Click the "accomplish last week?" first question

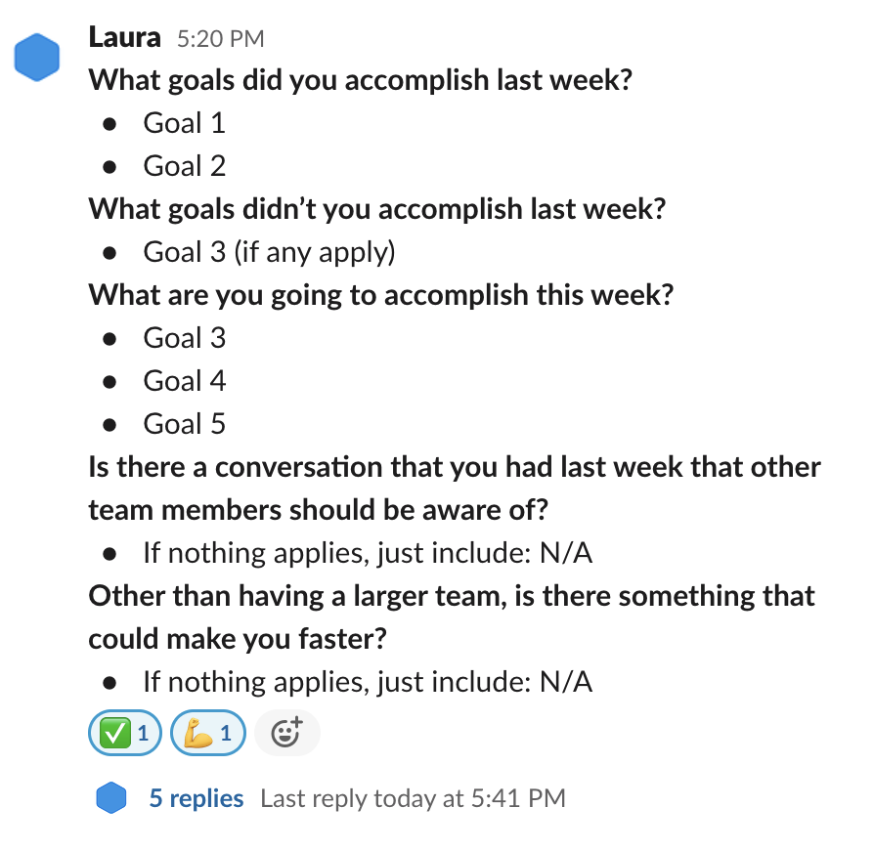[x=360, y=80]
